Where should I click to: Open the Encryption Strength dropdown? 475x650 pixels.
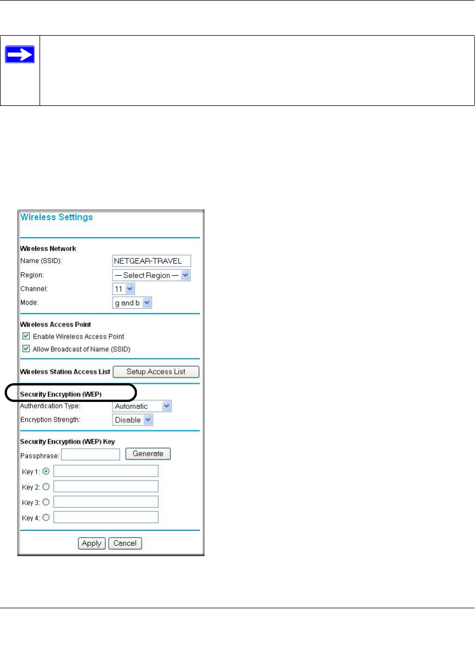point(133,420)
